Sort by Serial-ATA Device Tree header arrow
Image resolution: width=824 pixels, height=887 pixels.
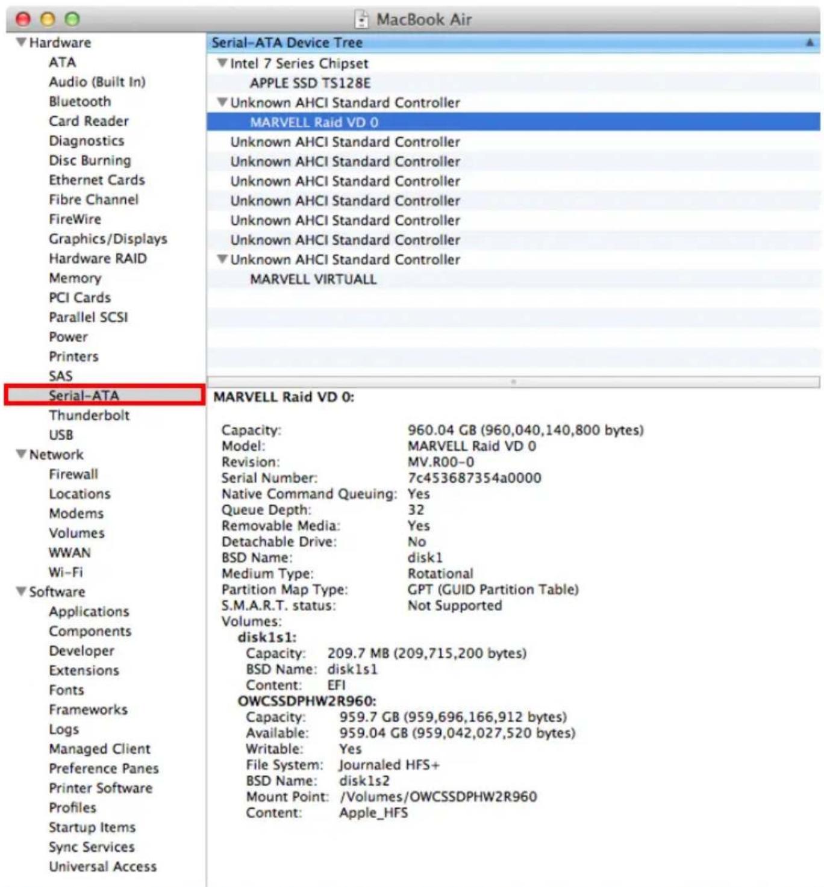810,43
